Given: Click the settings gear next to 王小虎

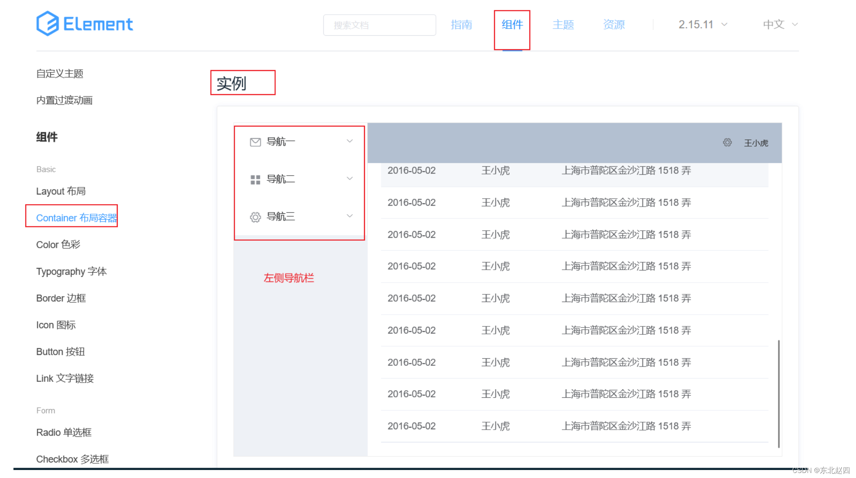Looking at the screenshot, I should 727,143.
